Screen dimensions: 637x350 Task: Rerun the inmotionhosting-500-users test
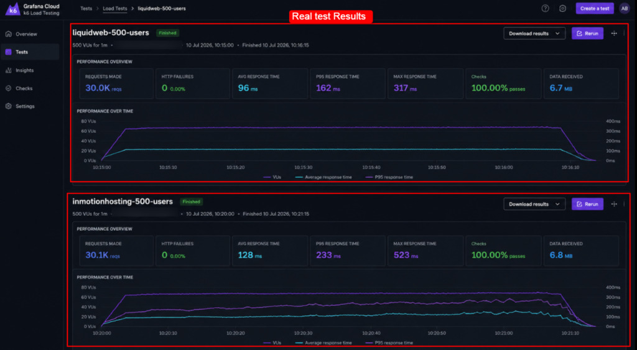coord(587,204)
